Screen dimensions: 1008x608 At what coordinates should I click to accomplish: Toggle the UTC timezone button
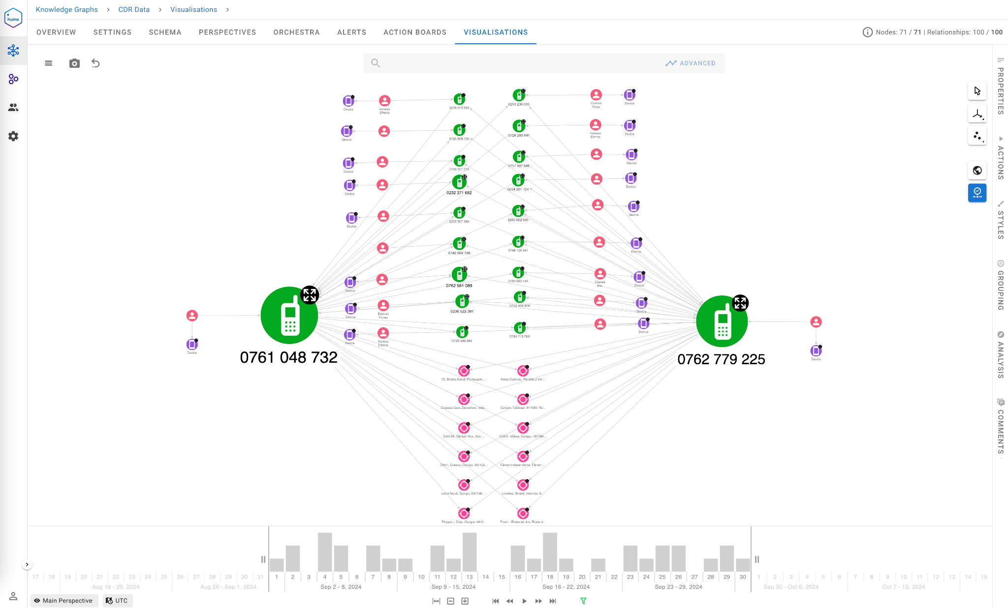pos(118,601)
